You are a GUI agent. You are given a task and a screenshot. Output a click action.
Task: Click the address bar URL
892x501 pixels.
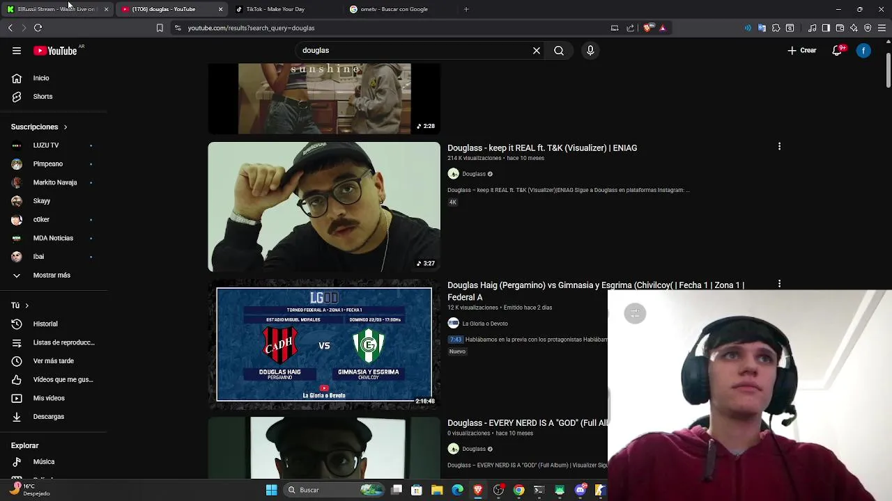(x=251, y=28)
